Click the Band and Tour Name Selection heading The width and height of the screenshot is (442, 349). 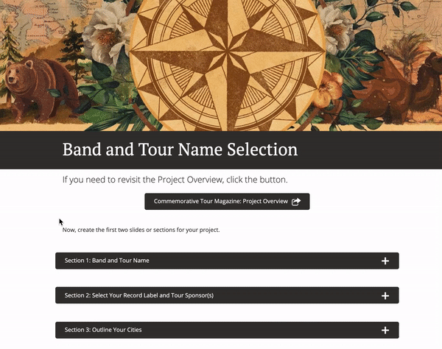pos(180,149)
